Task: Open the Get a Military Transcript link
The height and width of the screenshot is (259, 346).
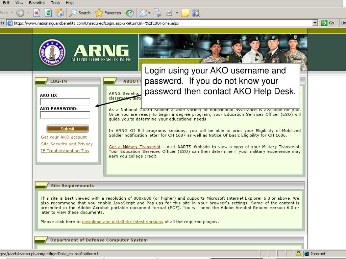Action: [134, 147]
